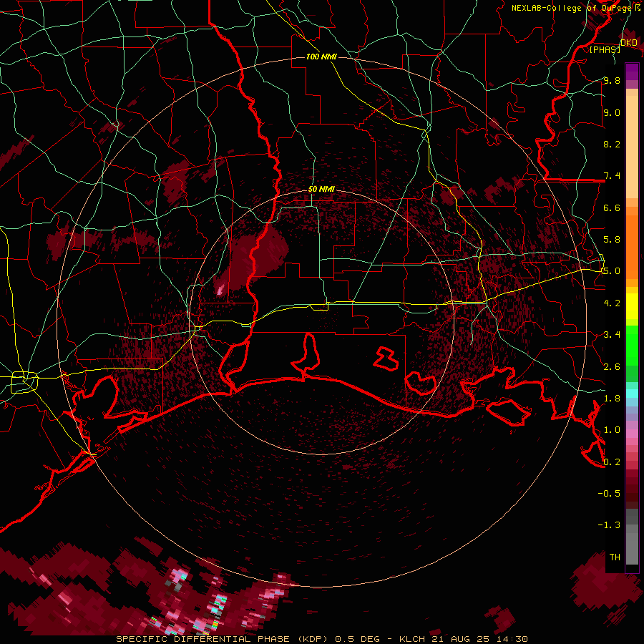Click the pink KDP cell inside the 50 NMI ring
Image resolution: width=644 pixels, height=644 pixels.
[x=220, y=289]
